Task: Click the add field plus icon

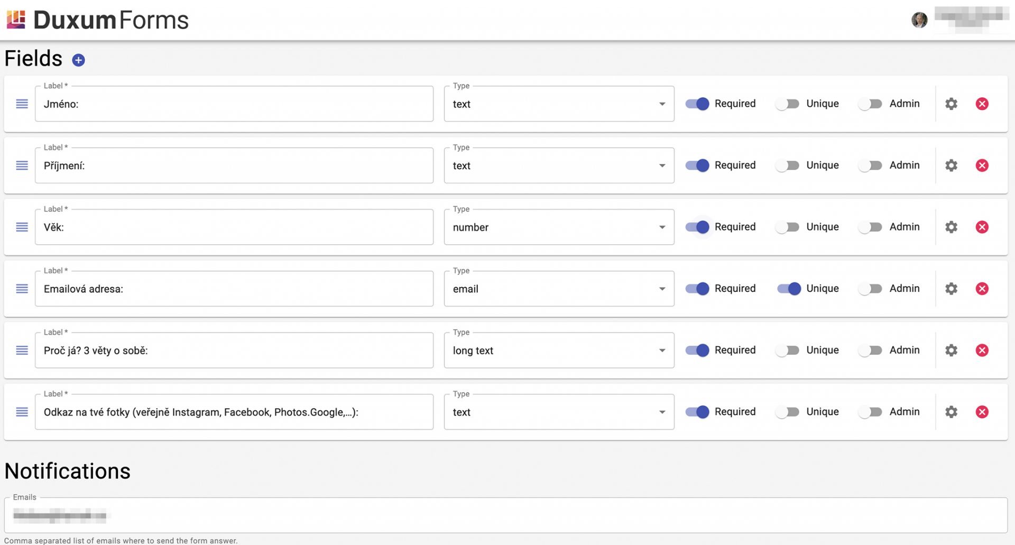Action: click(78, 60)
